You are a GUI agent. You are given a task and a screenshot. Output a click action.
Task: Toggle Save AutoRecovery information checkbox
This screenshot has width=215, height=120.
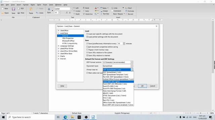pyautogui.click(x=87, y=44)
